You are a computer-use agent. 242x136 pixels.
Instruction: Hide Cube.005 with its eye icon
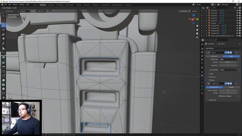click(x=237, y=11)
